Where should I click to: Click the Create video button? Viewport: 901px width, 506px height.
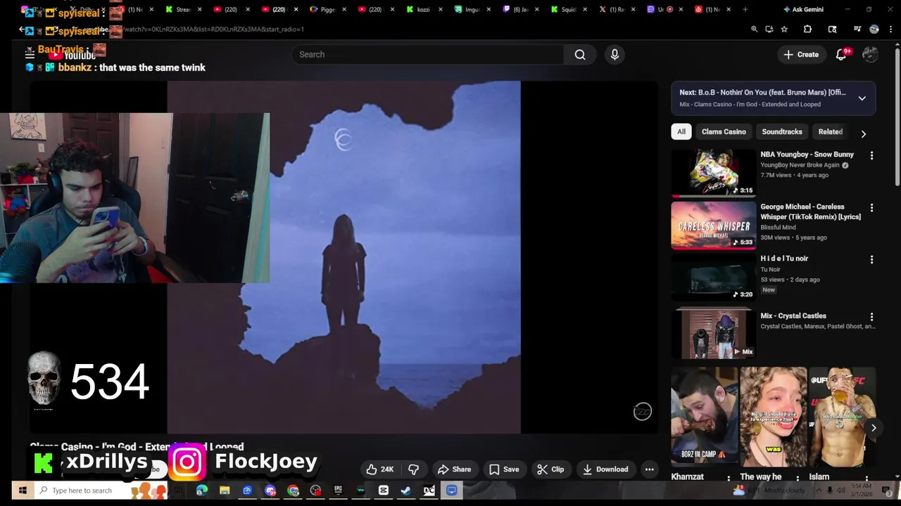click(801, 55)
